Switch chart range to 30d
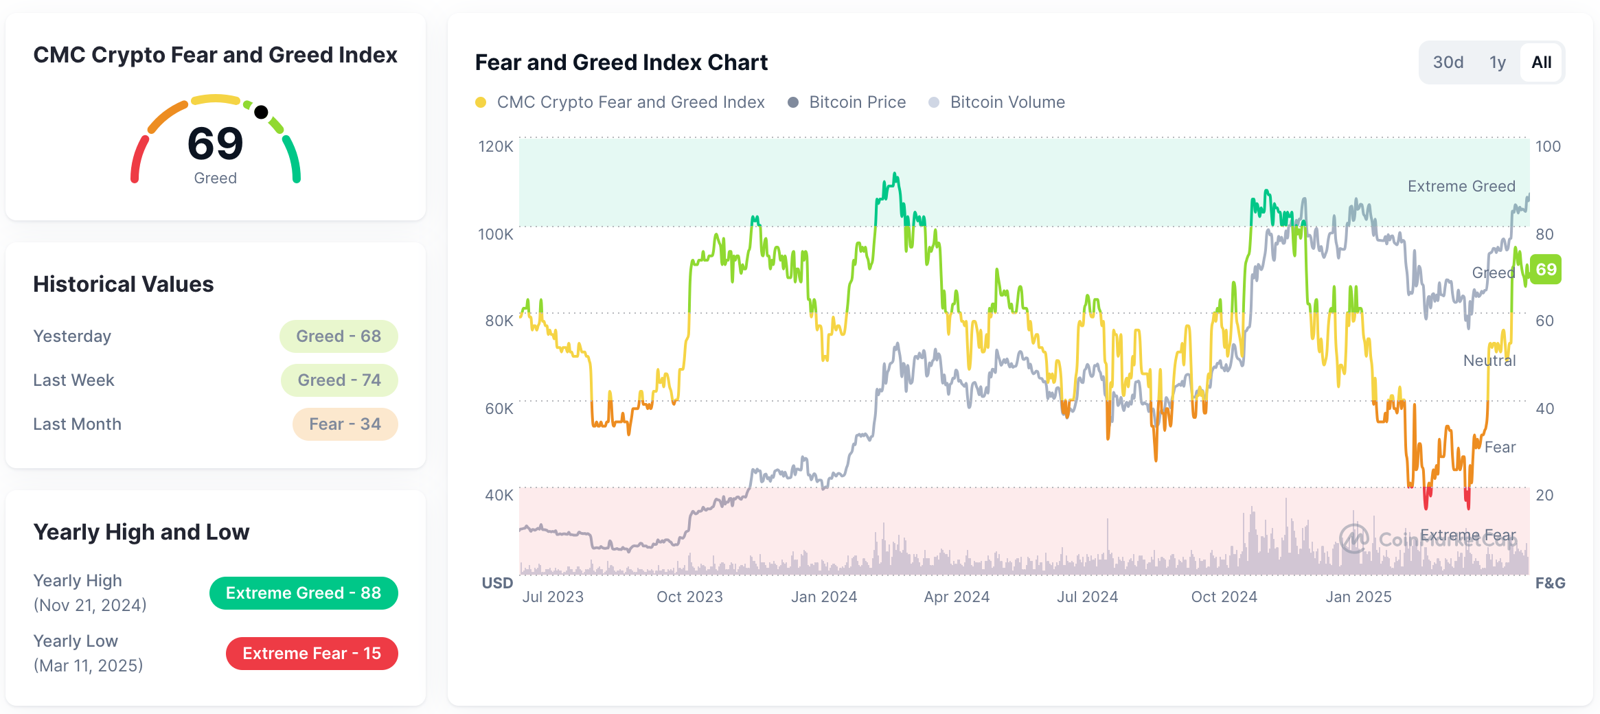This screenshot has width=1600, height=714. tap(1448, 62)
